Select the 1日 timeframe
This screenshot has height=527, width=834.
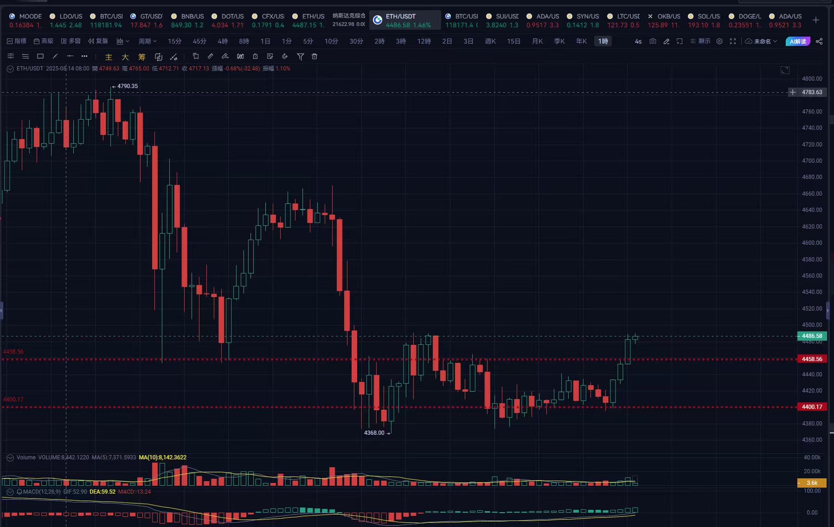point(265,41)
